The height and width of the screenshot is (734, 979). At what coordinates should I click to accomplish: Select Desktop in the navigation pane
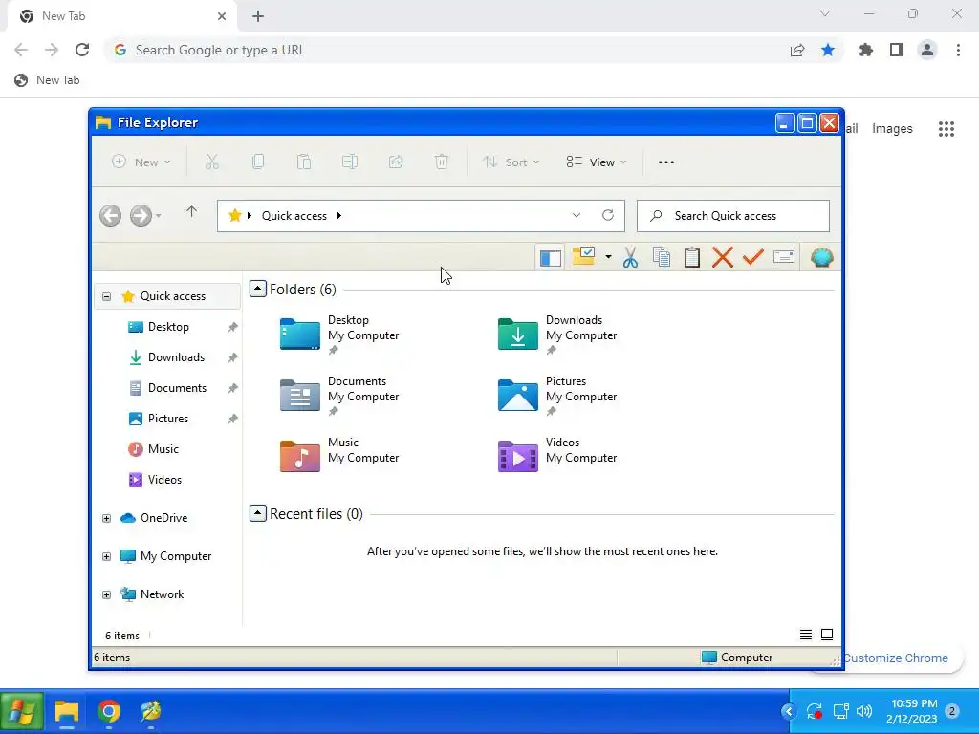tap(168, 327)
